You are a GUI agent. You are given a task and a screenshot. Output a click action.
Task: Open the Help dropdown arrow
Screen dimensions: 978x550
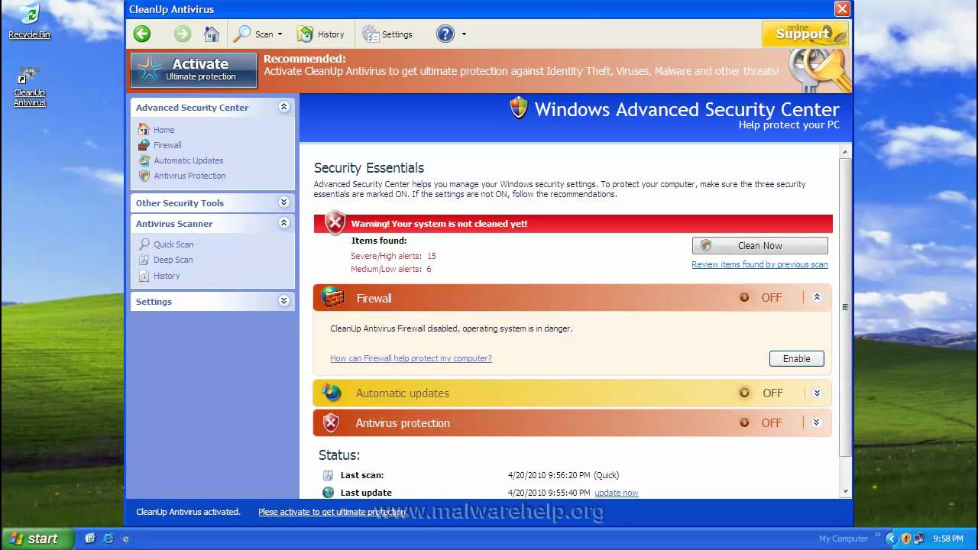(x=464, y=34)
